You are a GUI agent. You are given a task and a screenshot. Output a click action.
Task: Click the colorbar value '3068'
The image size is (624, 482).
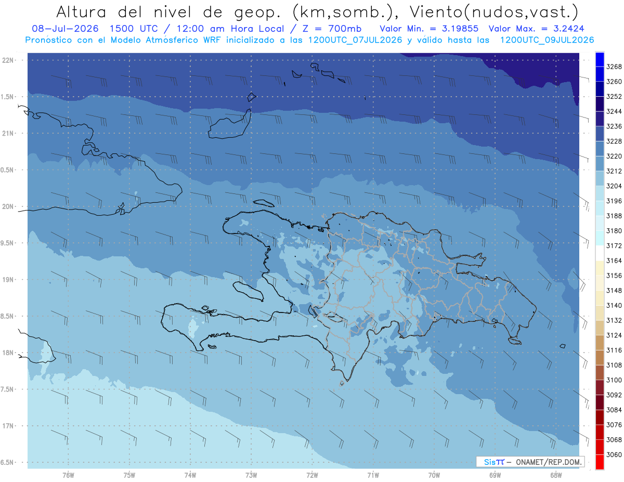(x=614, y=440)
